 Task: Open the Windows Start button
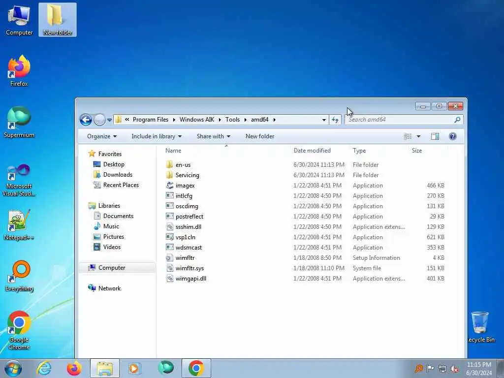pyautogui.click(x=13, y=368)
